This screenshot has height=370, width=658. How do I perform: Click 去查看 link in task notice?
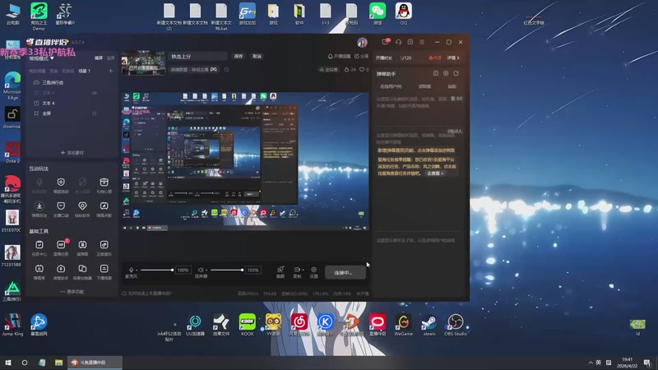click(x=435, y=173)
